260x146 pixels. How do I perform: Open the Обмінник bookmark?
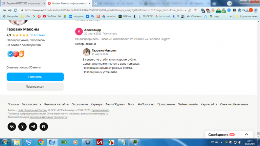pos(194,16)
